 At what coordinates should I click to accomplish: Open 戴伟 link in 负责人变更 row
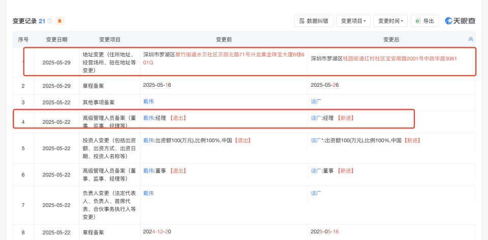pyautogui.click(x=148, y=193)
